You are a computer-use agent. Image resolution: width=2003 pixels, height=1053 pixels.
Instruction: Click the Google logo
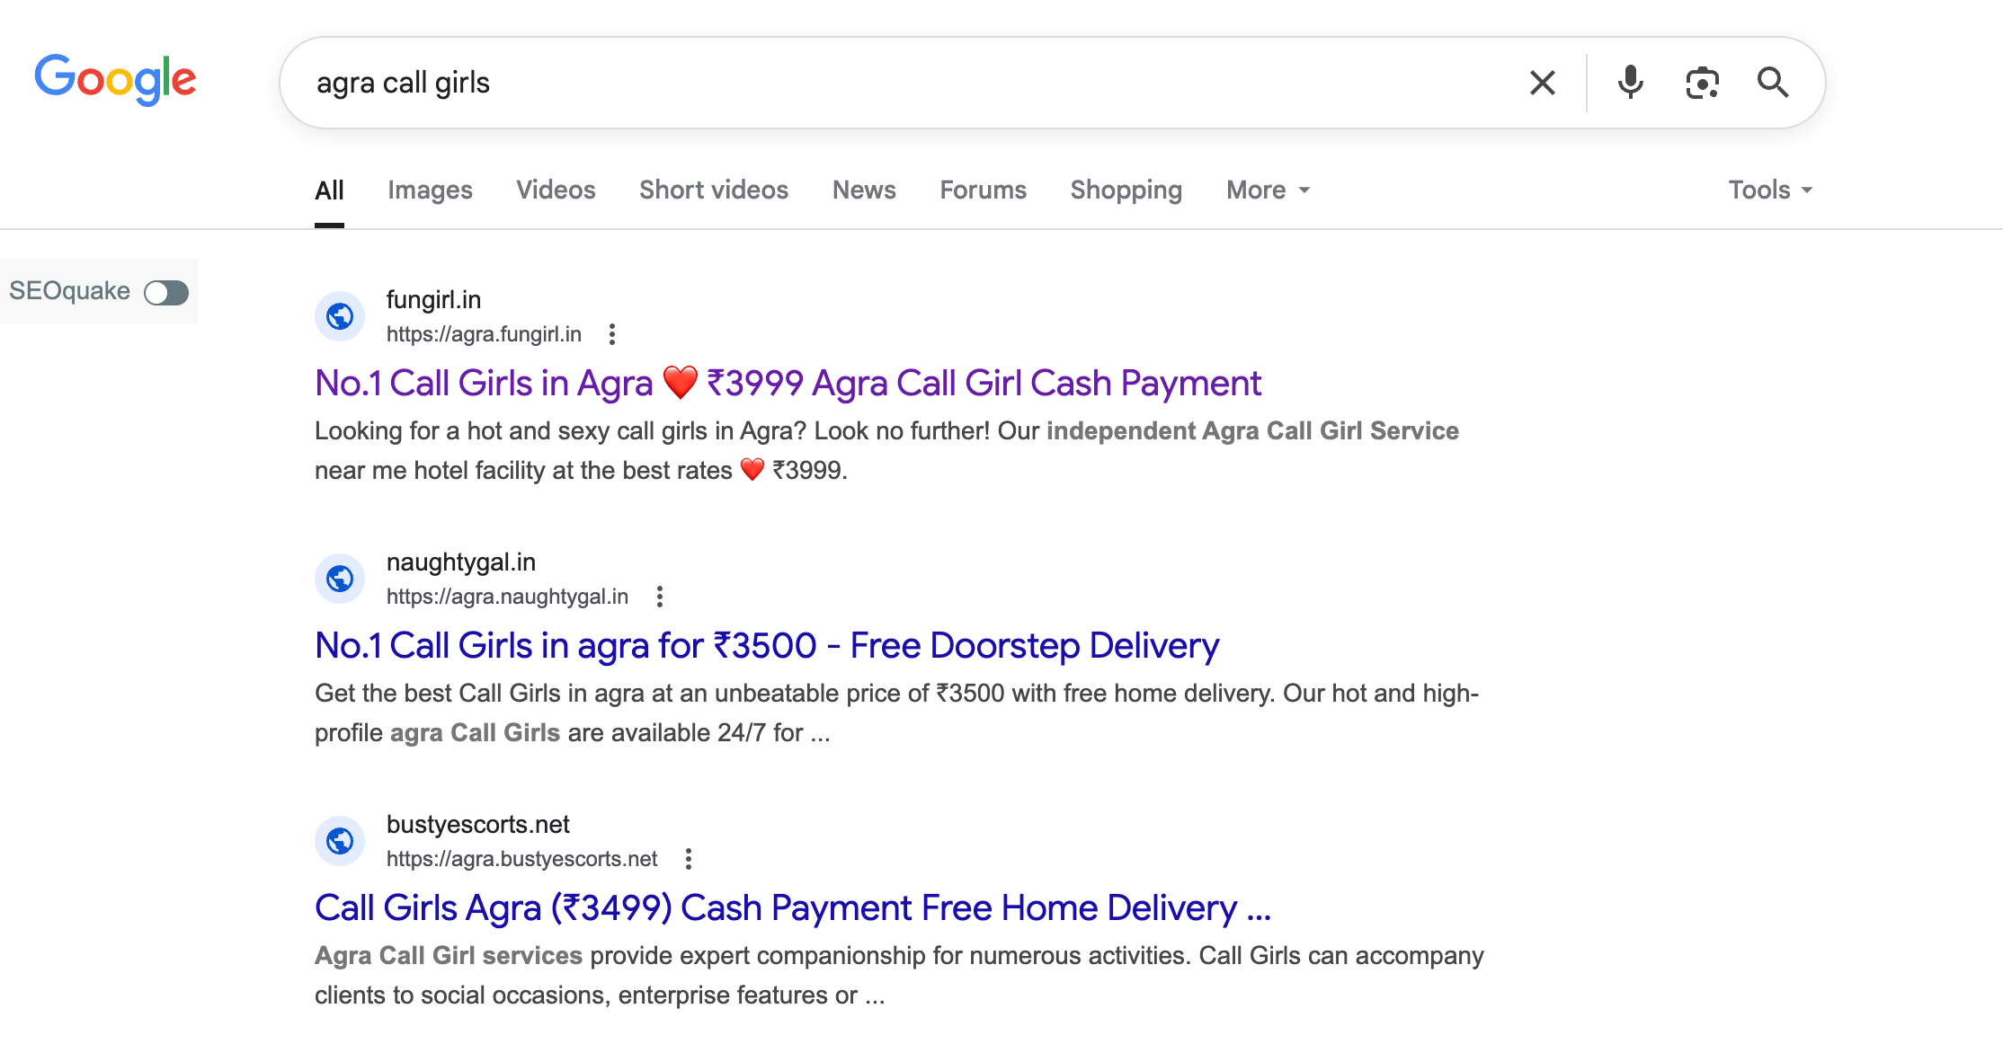click(115, 80)
